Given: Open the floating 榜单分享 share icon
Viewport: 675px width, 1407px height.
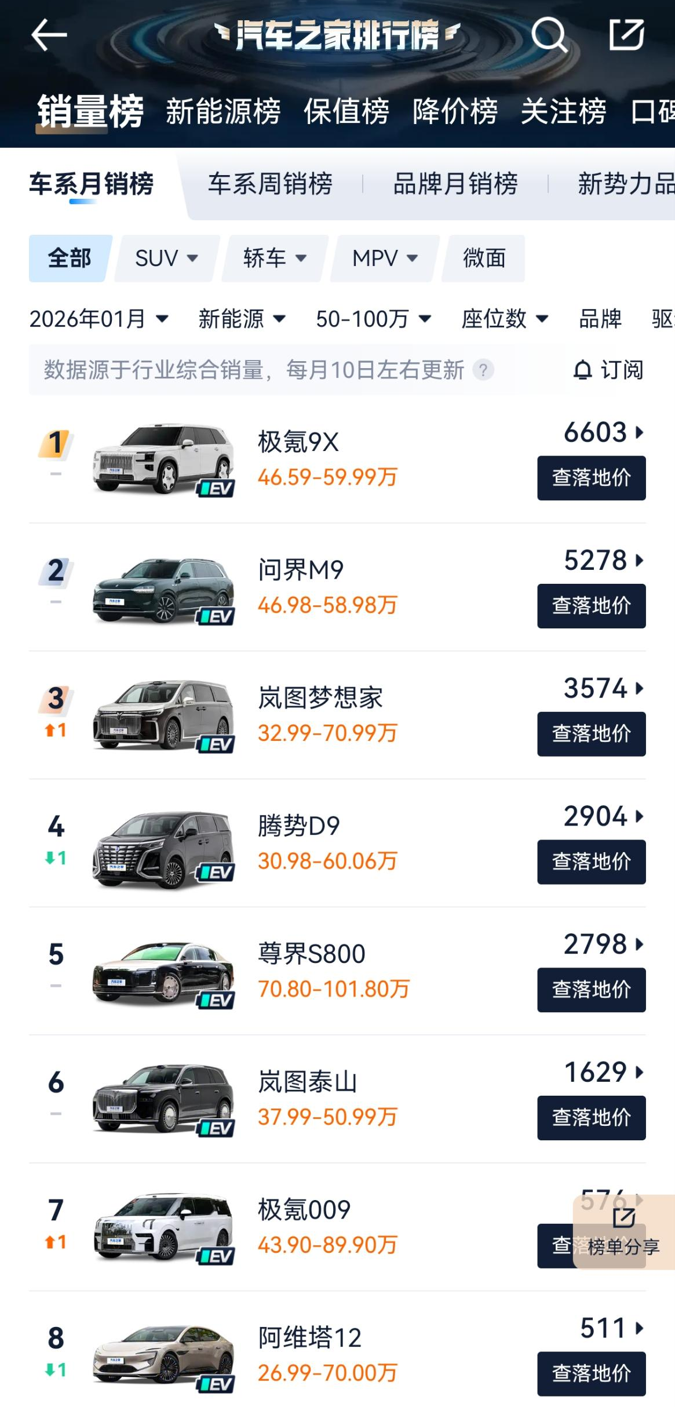Looking at the screenshot, I should point(624,1217).
